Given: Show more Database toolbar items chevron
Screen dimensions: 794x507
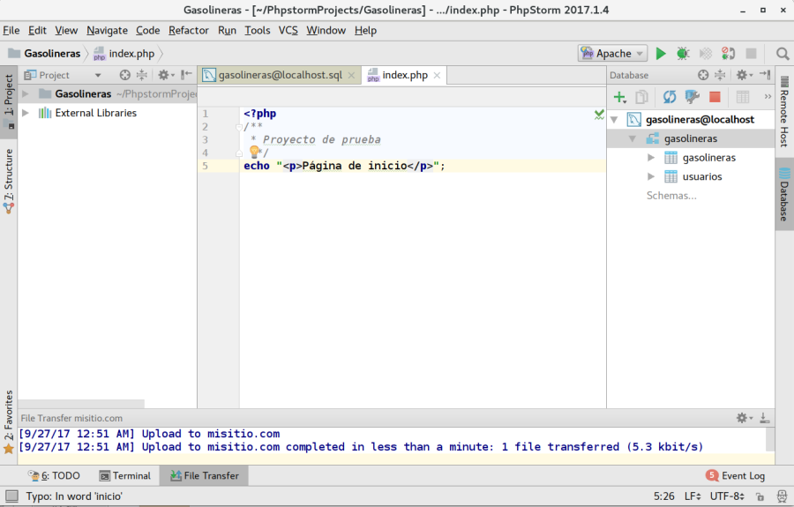Looking at the screenshot, I should click(x=768, y=97).
